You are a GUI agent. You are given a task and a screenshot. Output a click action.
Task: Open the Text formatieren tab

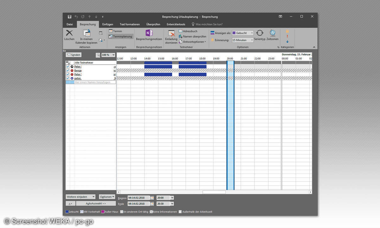pyautogui.click(x=130, y=24)
